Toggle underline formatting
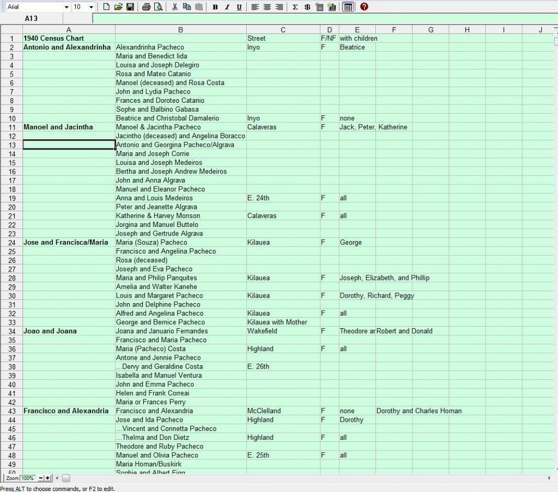Screen dimensions: 558x492 [x=239, y=7]
